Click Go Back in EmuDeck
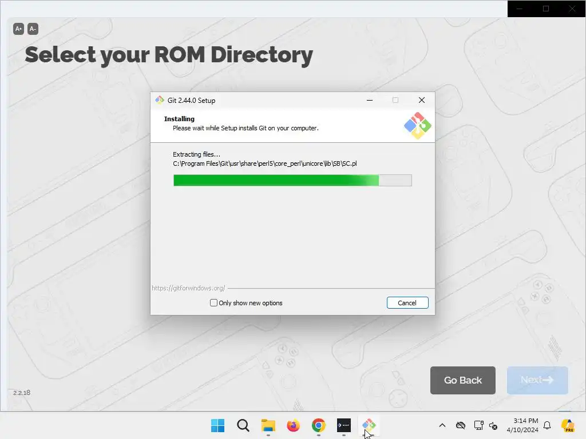This screenshot has width=586, height=439. (462, 380)
